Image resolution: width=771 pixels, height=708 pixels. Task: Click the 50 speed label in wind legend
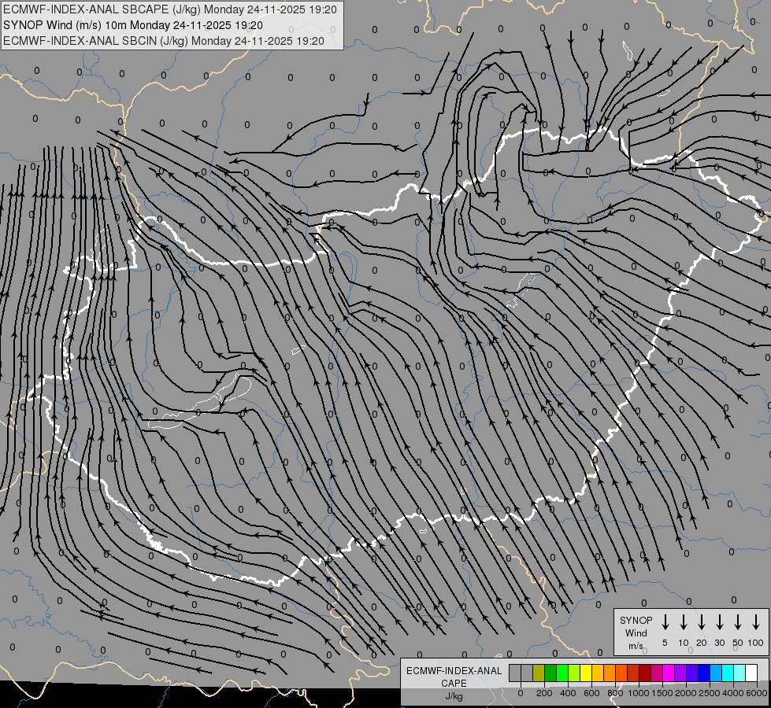pos(738,643)
